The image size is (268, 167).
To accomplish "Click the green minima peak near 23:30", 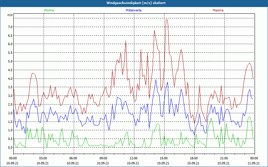I will (x=250, y=117).
